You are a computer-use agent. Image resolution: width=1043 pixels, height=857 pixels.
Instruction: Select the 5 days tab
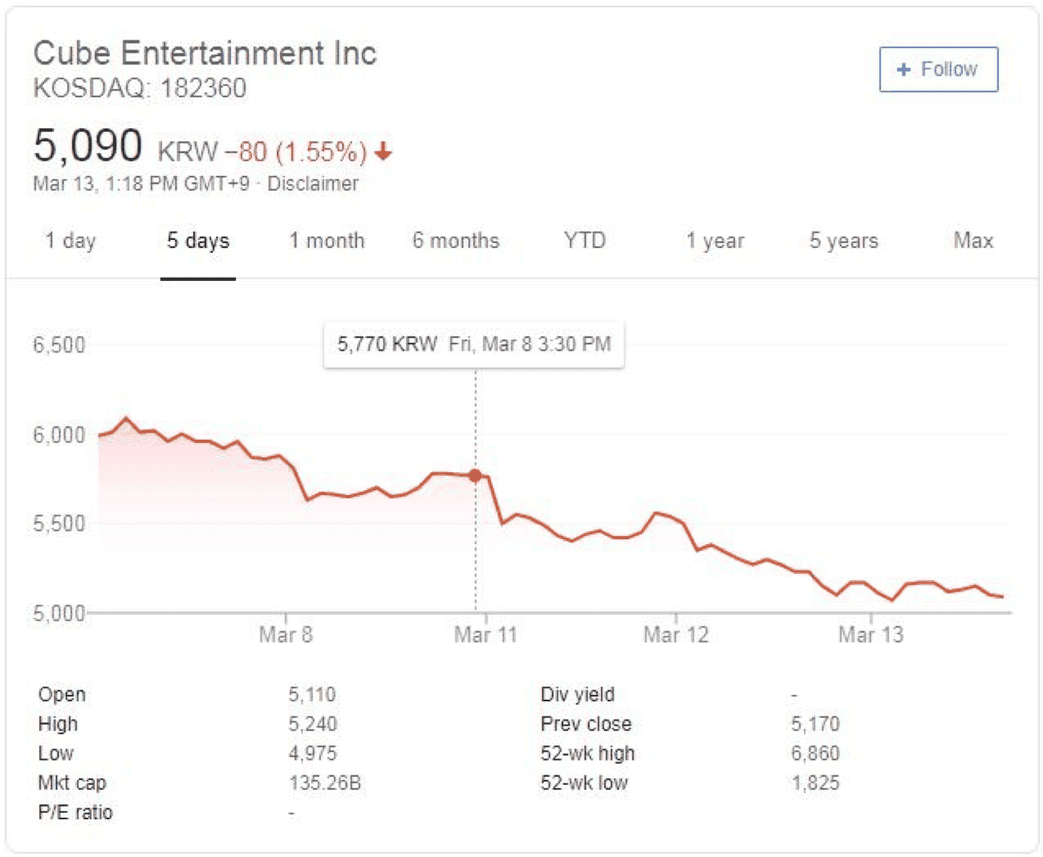click(x=198, y=241)
